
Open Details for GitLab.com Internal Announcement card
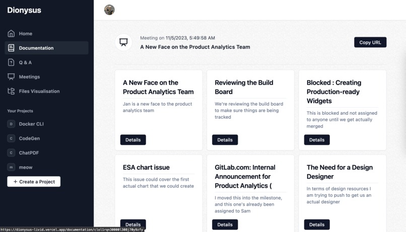(x=225, y=224)
